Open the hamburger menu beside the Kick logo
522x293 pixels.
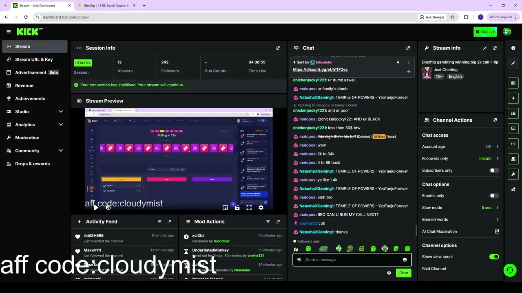point(9,32)
